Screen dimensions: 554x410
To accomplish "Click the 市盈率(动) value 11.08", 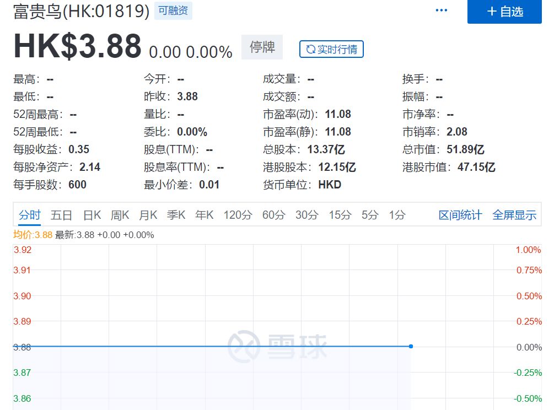I will pyautogui.click(x=338, y=114).
